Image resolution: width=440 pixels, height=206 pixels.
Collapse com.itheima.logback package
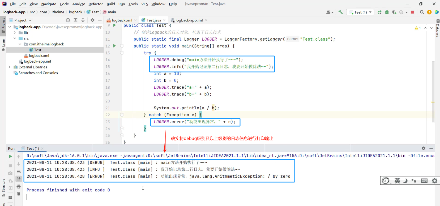[20, 44]
